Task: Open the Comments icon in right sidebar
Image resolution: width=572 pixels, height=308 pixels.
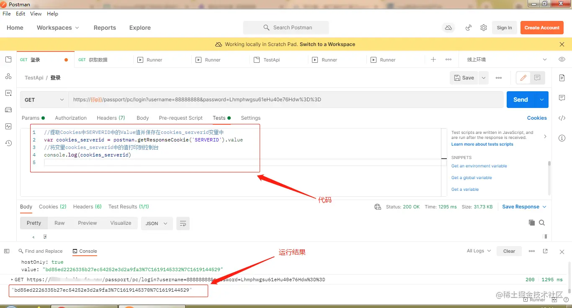Action: [562, 98]
